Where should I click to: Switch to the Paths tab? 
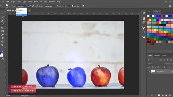pos(164,56)
